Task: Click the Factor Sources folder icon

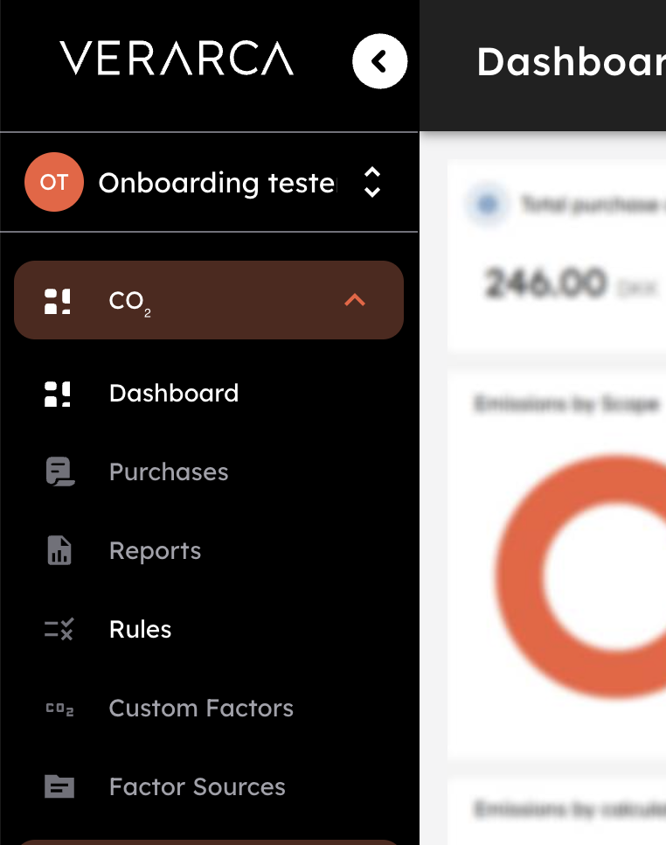Action: 59,786
